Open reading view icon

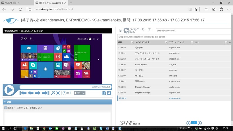[190, 9]
